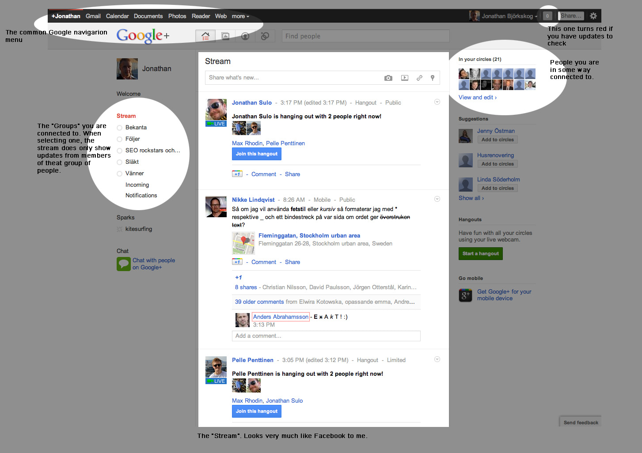Select the Följer circle radio button
Viewport: 642px width, 453px height.
(x=119, y=140)
